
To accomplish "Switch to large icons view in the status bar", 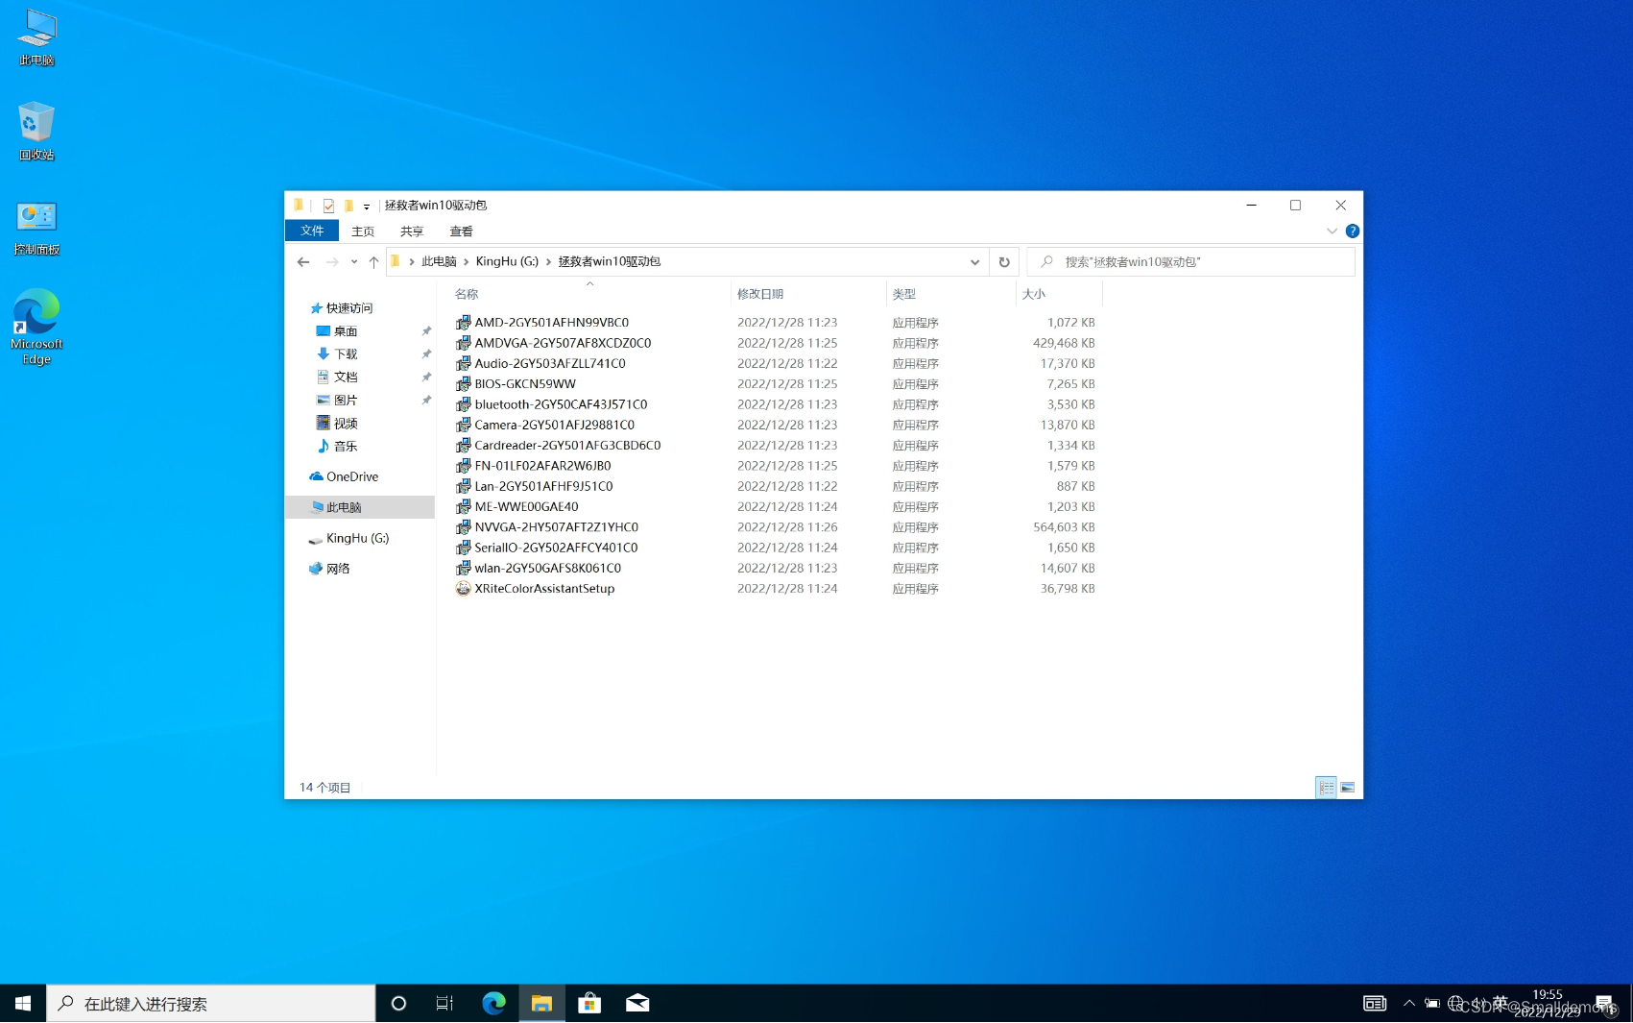I will click(x=1348, y=788).
